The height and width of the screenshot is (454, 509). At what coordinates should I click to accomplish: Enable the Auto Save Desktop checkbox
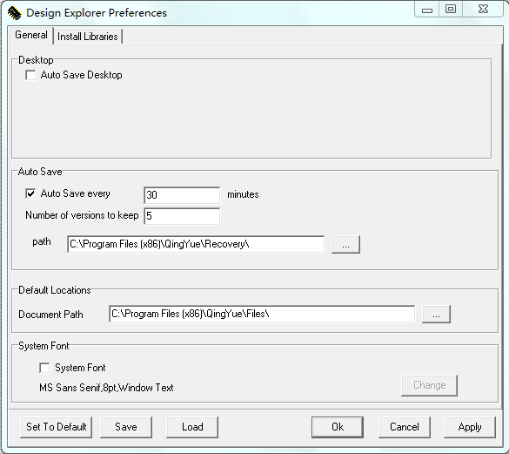30,75
